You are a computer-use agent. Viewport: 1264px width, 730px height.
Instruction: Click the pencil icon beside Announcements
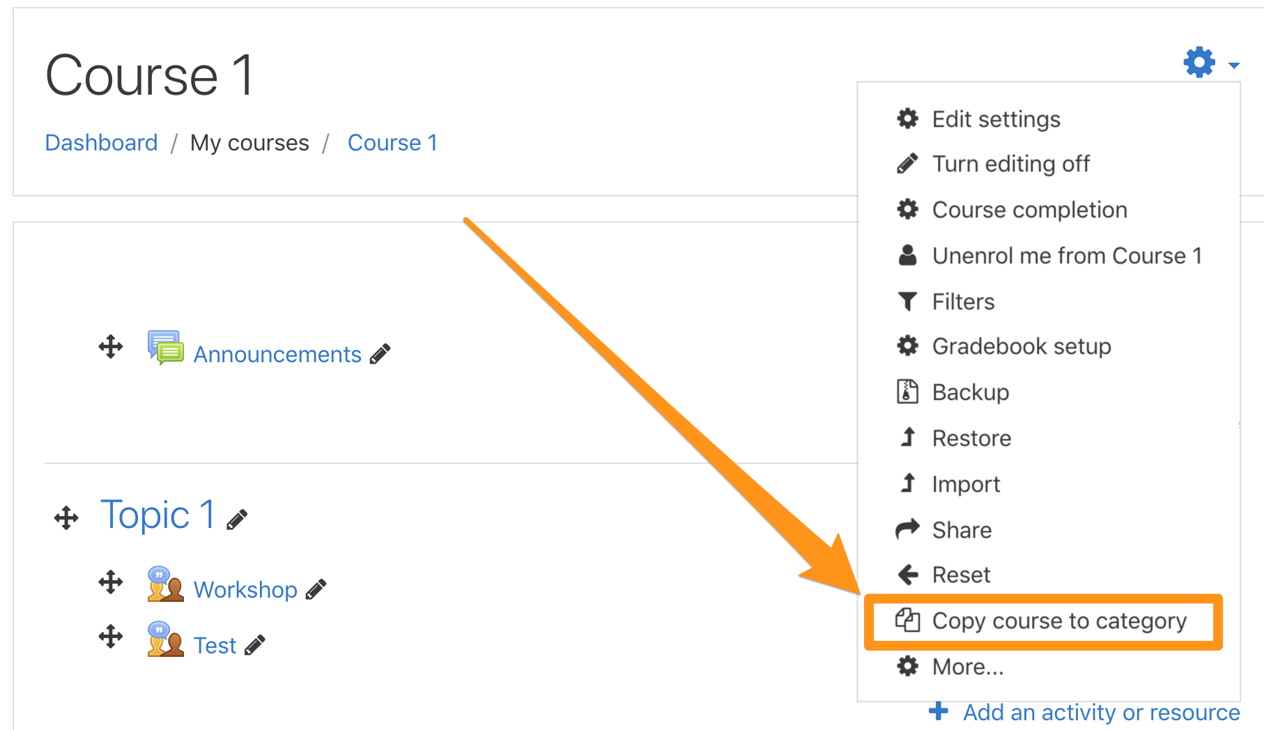380,354
